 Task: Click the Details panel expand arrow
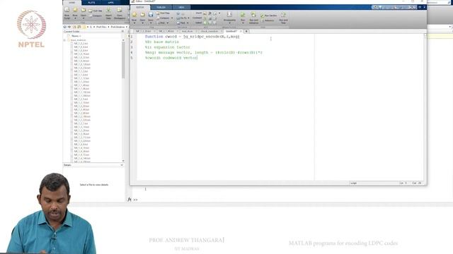tap(122, 165)
